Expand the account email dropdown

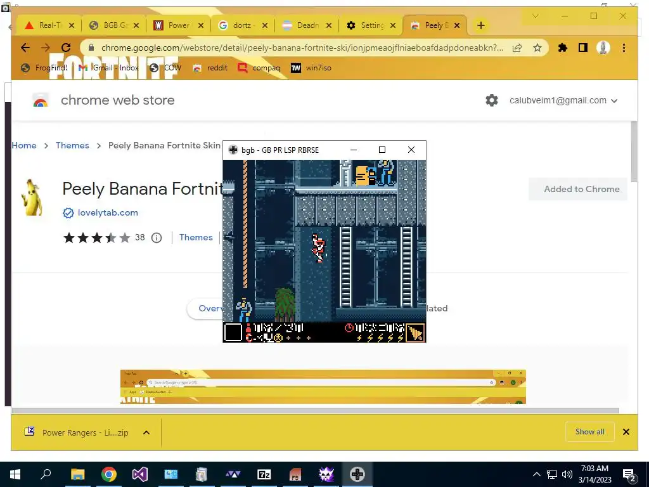(614, 101)
